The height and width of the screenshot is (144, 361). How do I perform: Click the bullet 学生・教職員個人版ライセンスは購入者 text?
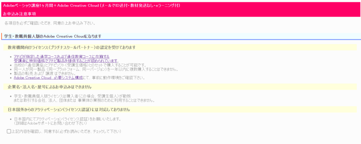pyautogui.click(x=84, y=98)
